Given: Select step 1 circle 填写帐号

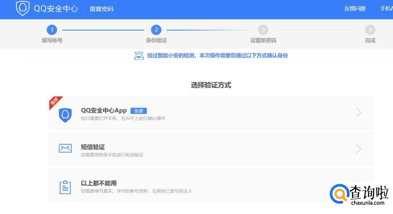Looking at the screenshot, I should [x=52, y=30].
